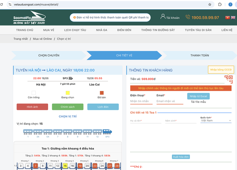Open the Trang nhất breadcrumb link
The height and width of the screenshot is (170, 237).
(20, 39)
